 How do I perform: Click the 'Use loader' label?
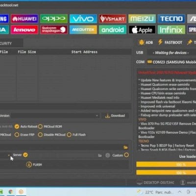pyautogui.click(x=188, y=156)
